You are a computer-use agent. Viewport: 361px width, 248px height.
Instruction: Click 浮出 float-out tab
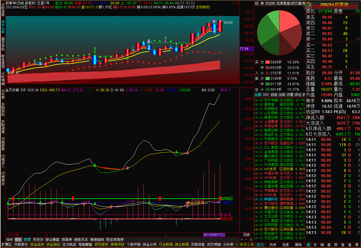point(298,94)
